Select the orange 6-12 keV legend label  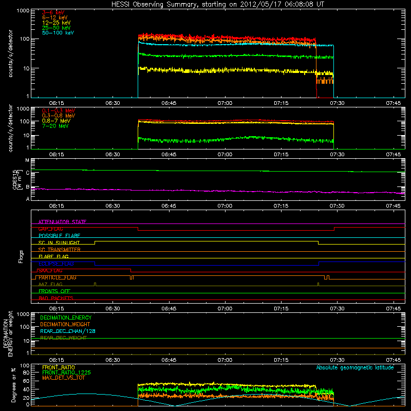(x=55, y=17)
